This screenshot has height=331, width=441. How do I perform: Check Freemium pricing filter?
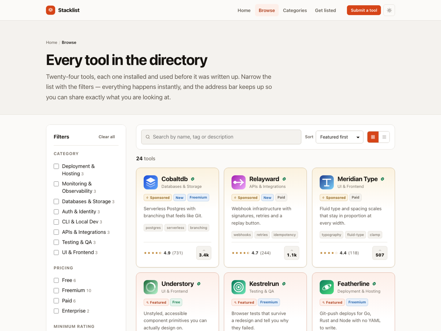(x=56, y=290)
